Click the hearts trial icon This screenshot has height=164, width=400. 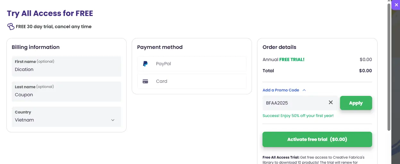pyautogui.click(x=11, y=27)
